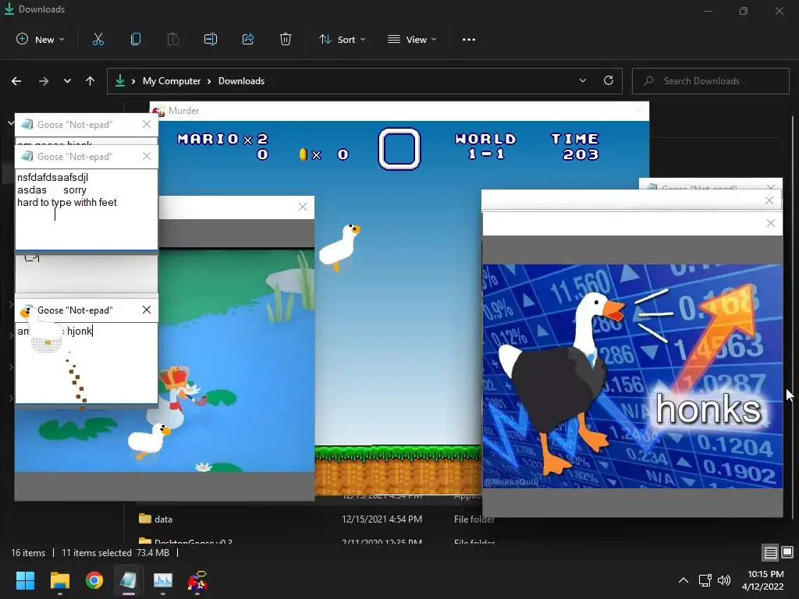
Task: Click the Murder window title bar
Action: click(x=399, y=111)
